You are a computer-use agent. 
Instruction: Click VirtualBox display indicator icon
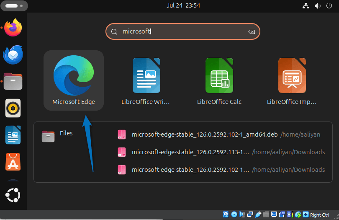point(274,215)
